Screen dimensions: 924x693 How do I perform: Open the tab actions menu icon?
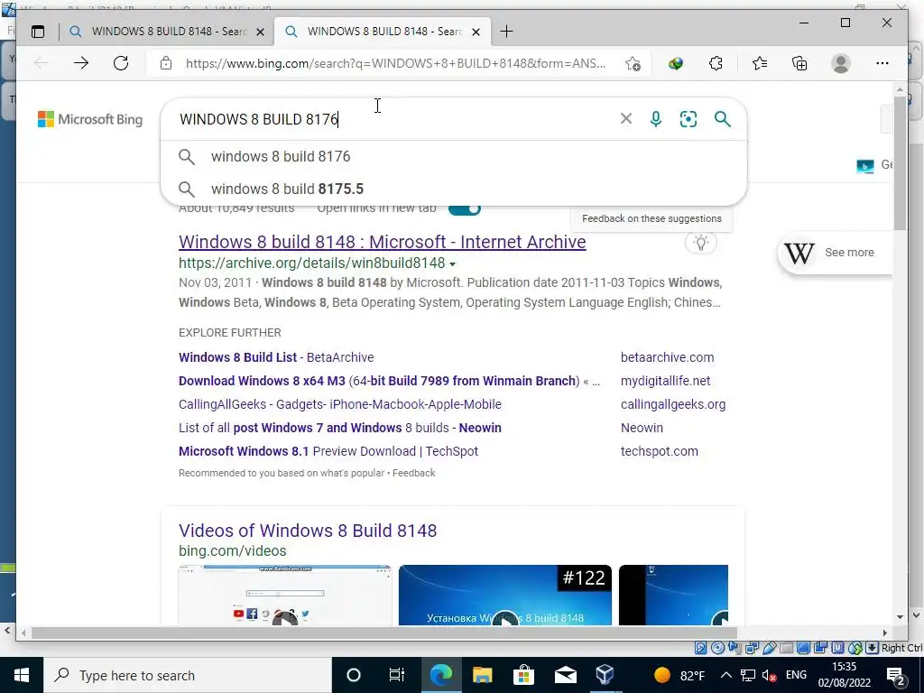[38, 32]
